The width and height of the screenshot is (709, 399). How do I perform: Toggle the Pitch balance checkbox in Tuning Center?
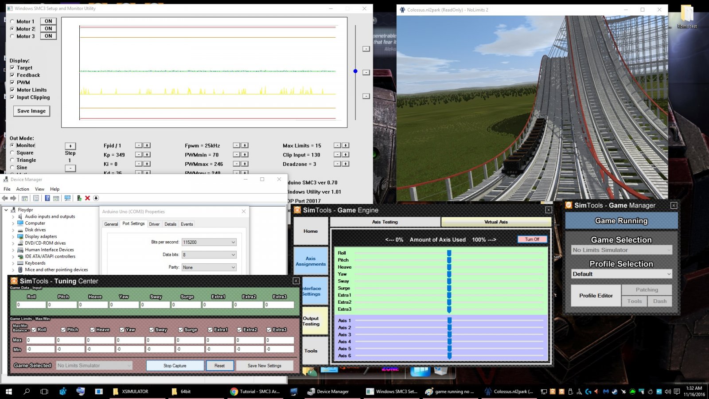[63, 330]
